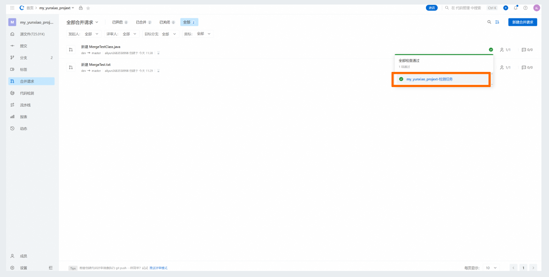549x277 pixels.
Task: Click the merge request list search icon
Action: [489, 22]
